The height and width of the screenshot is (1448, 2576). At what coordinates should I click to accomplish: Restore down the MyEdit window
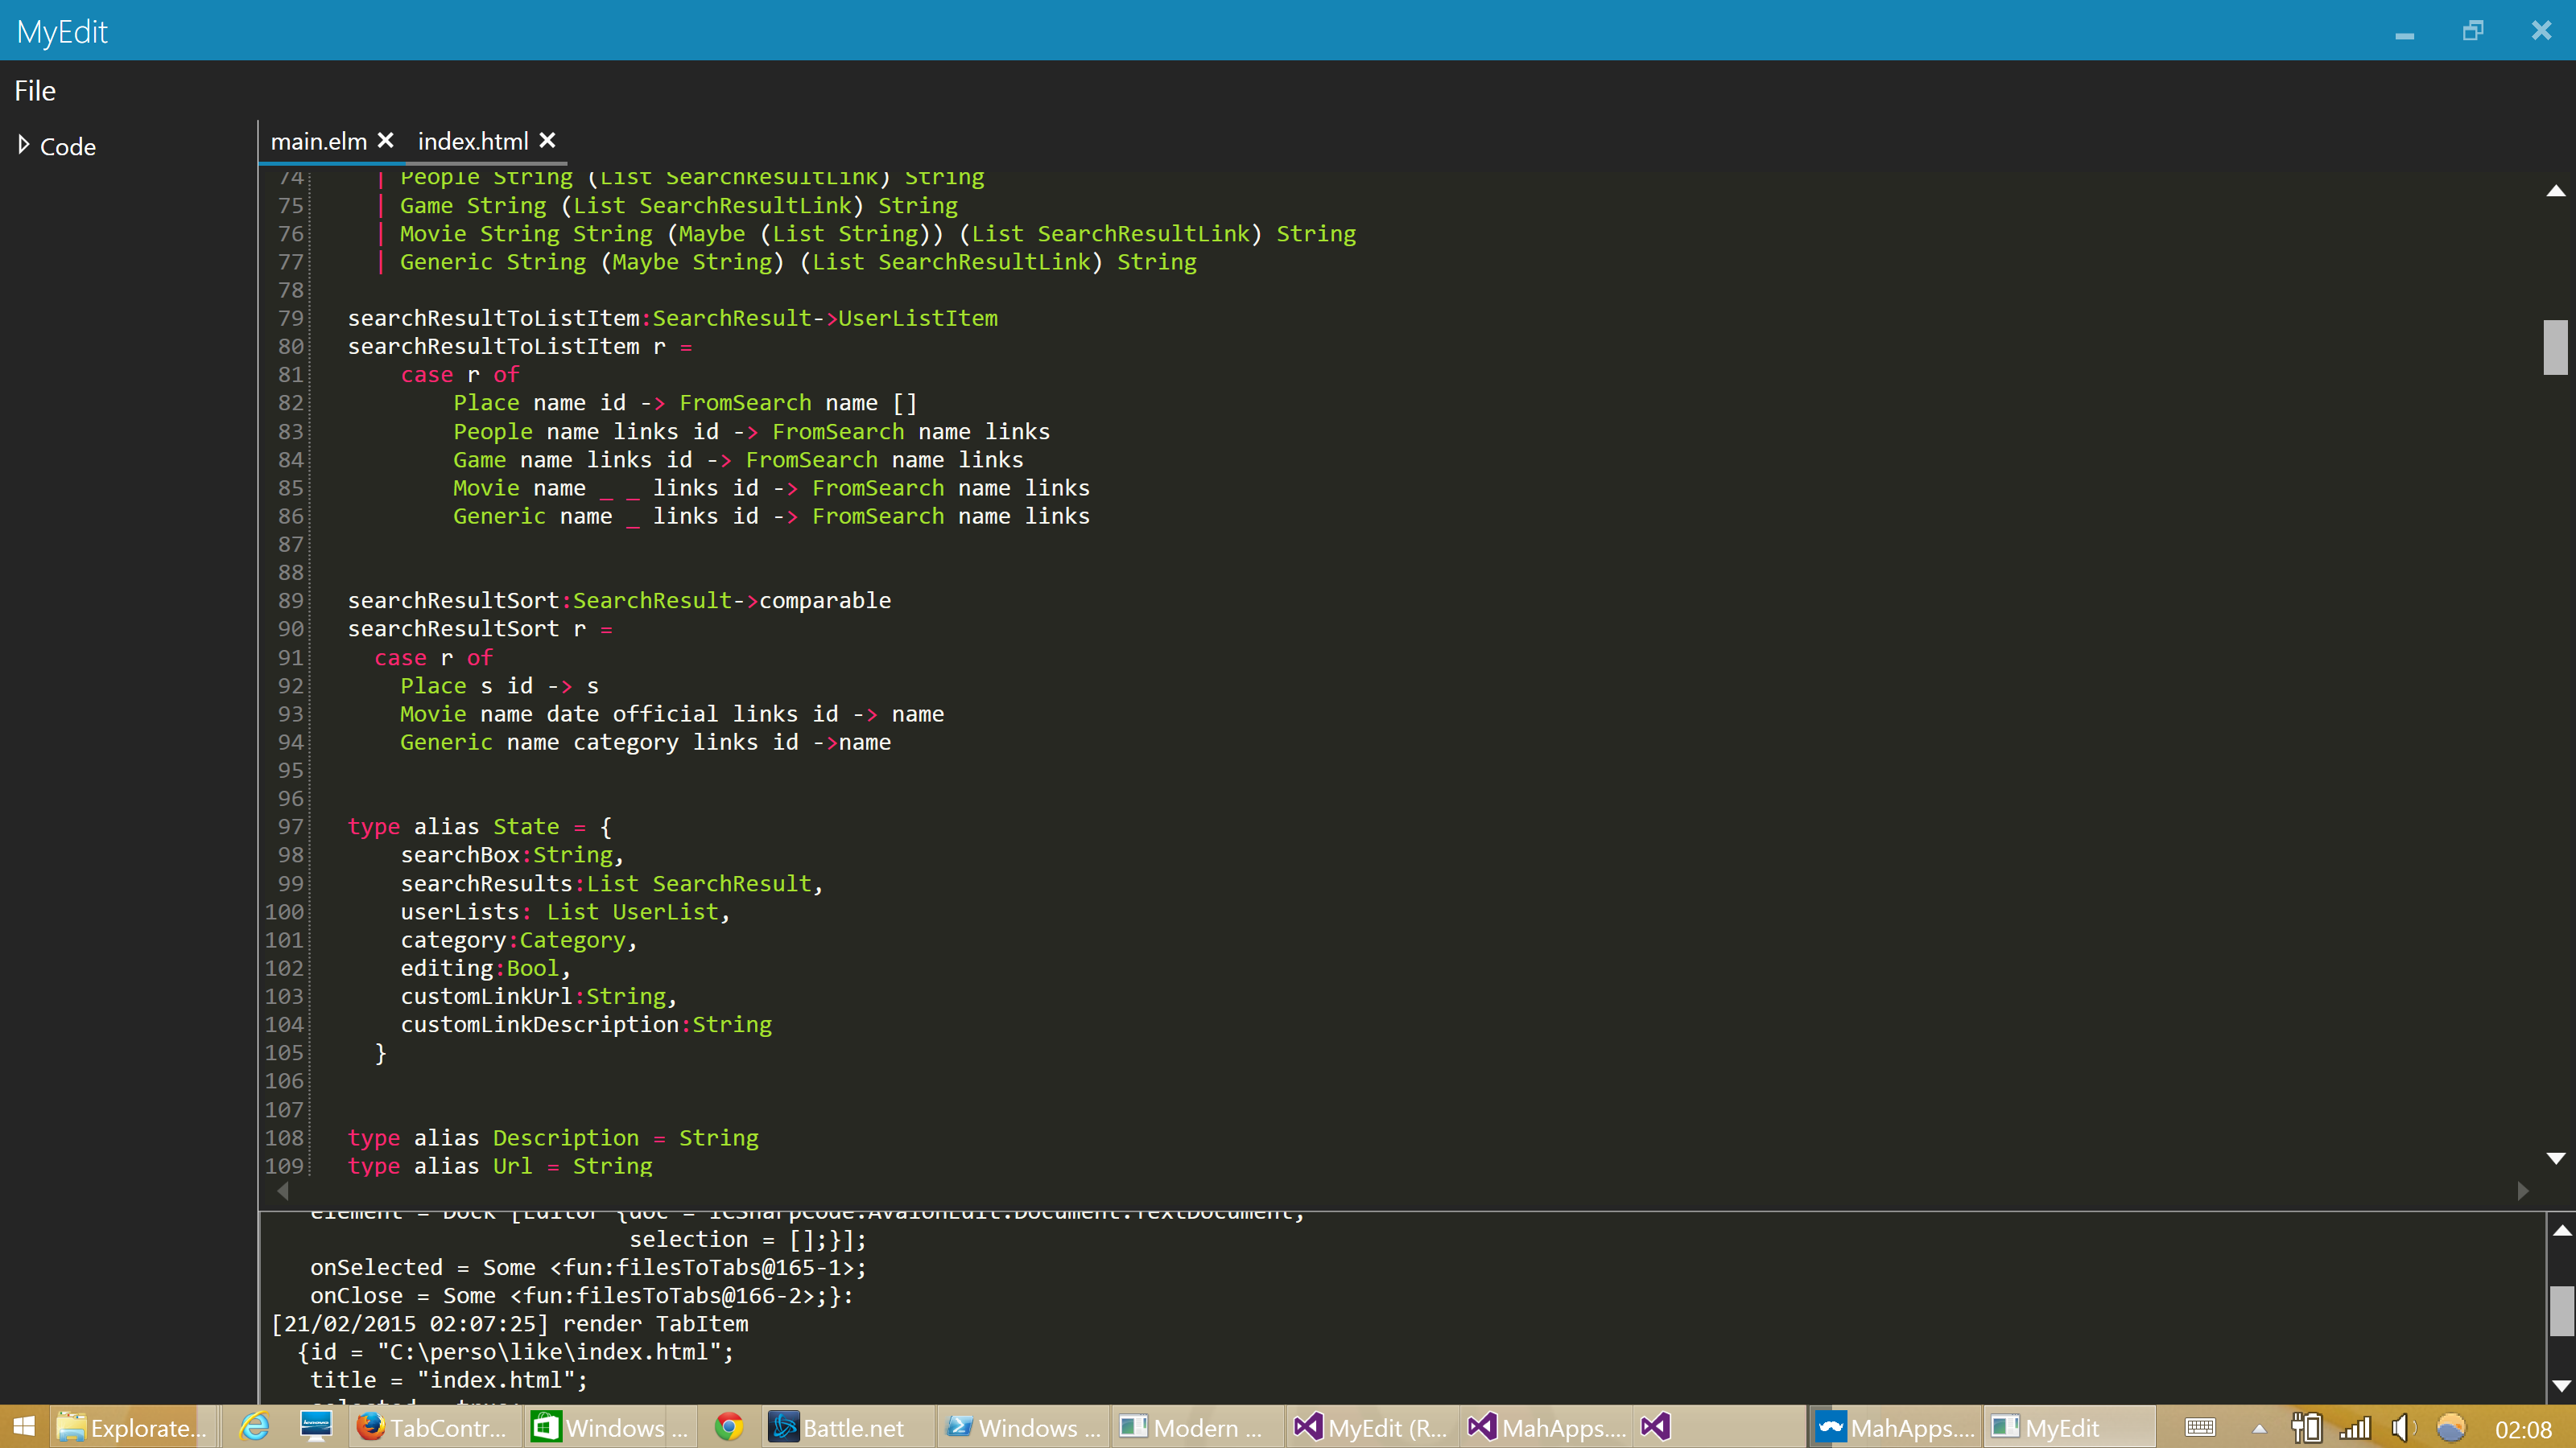click(x=2473, y=31)
